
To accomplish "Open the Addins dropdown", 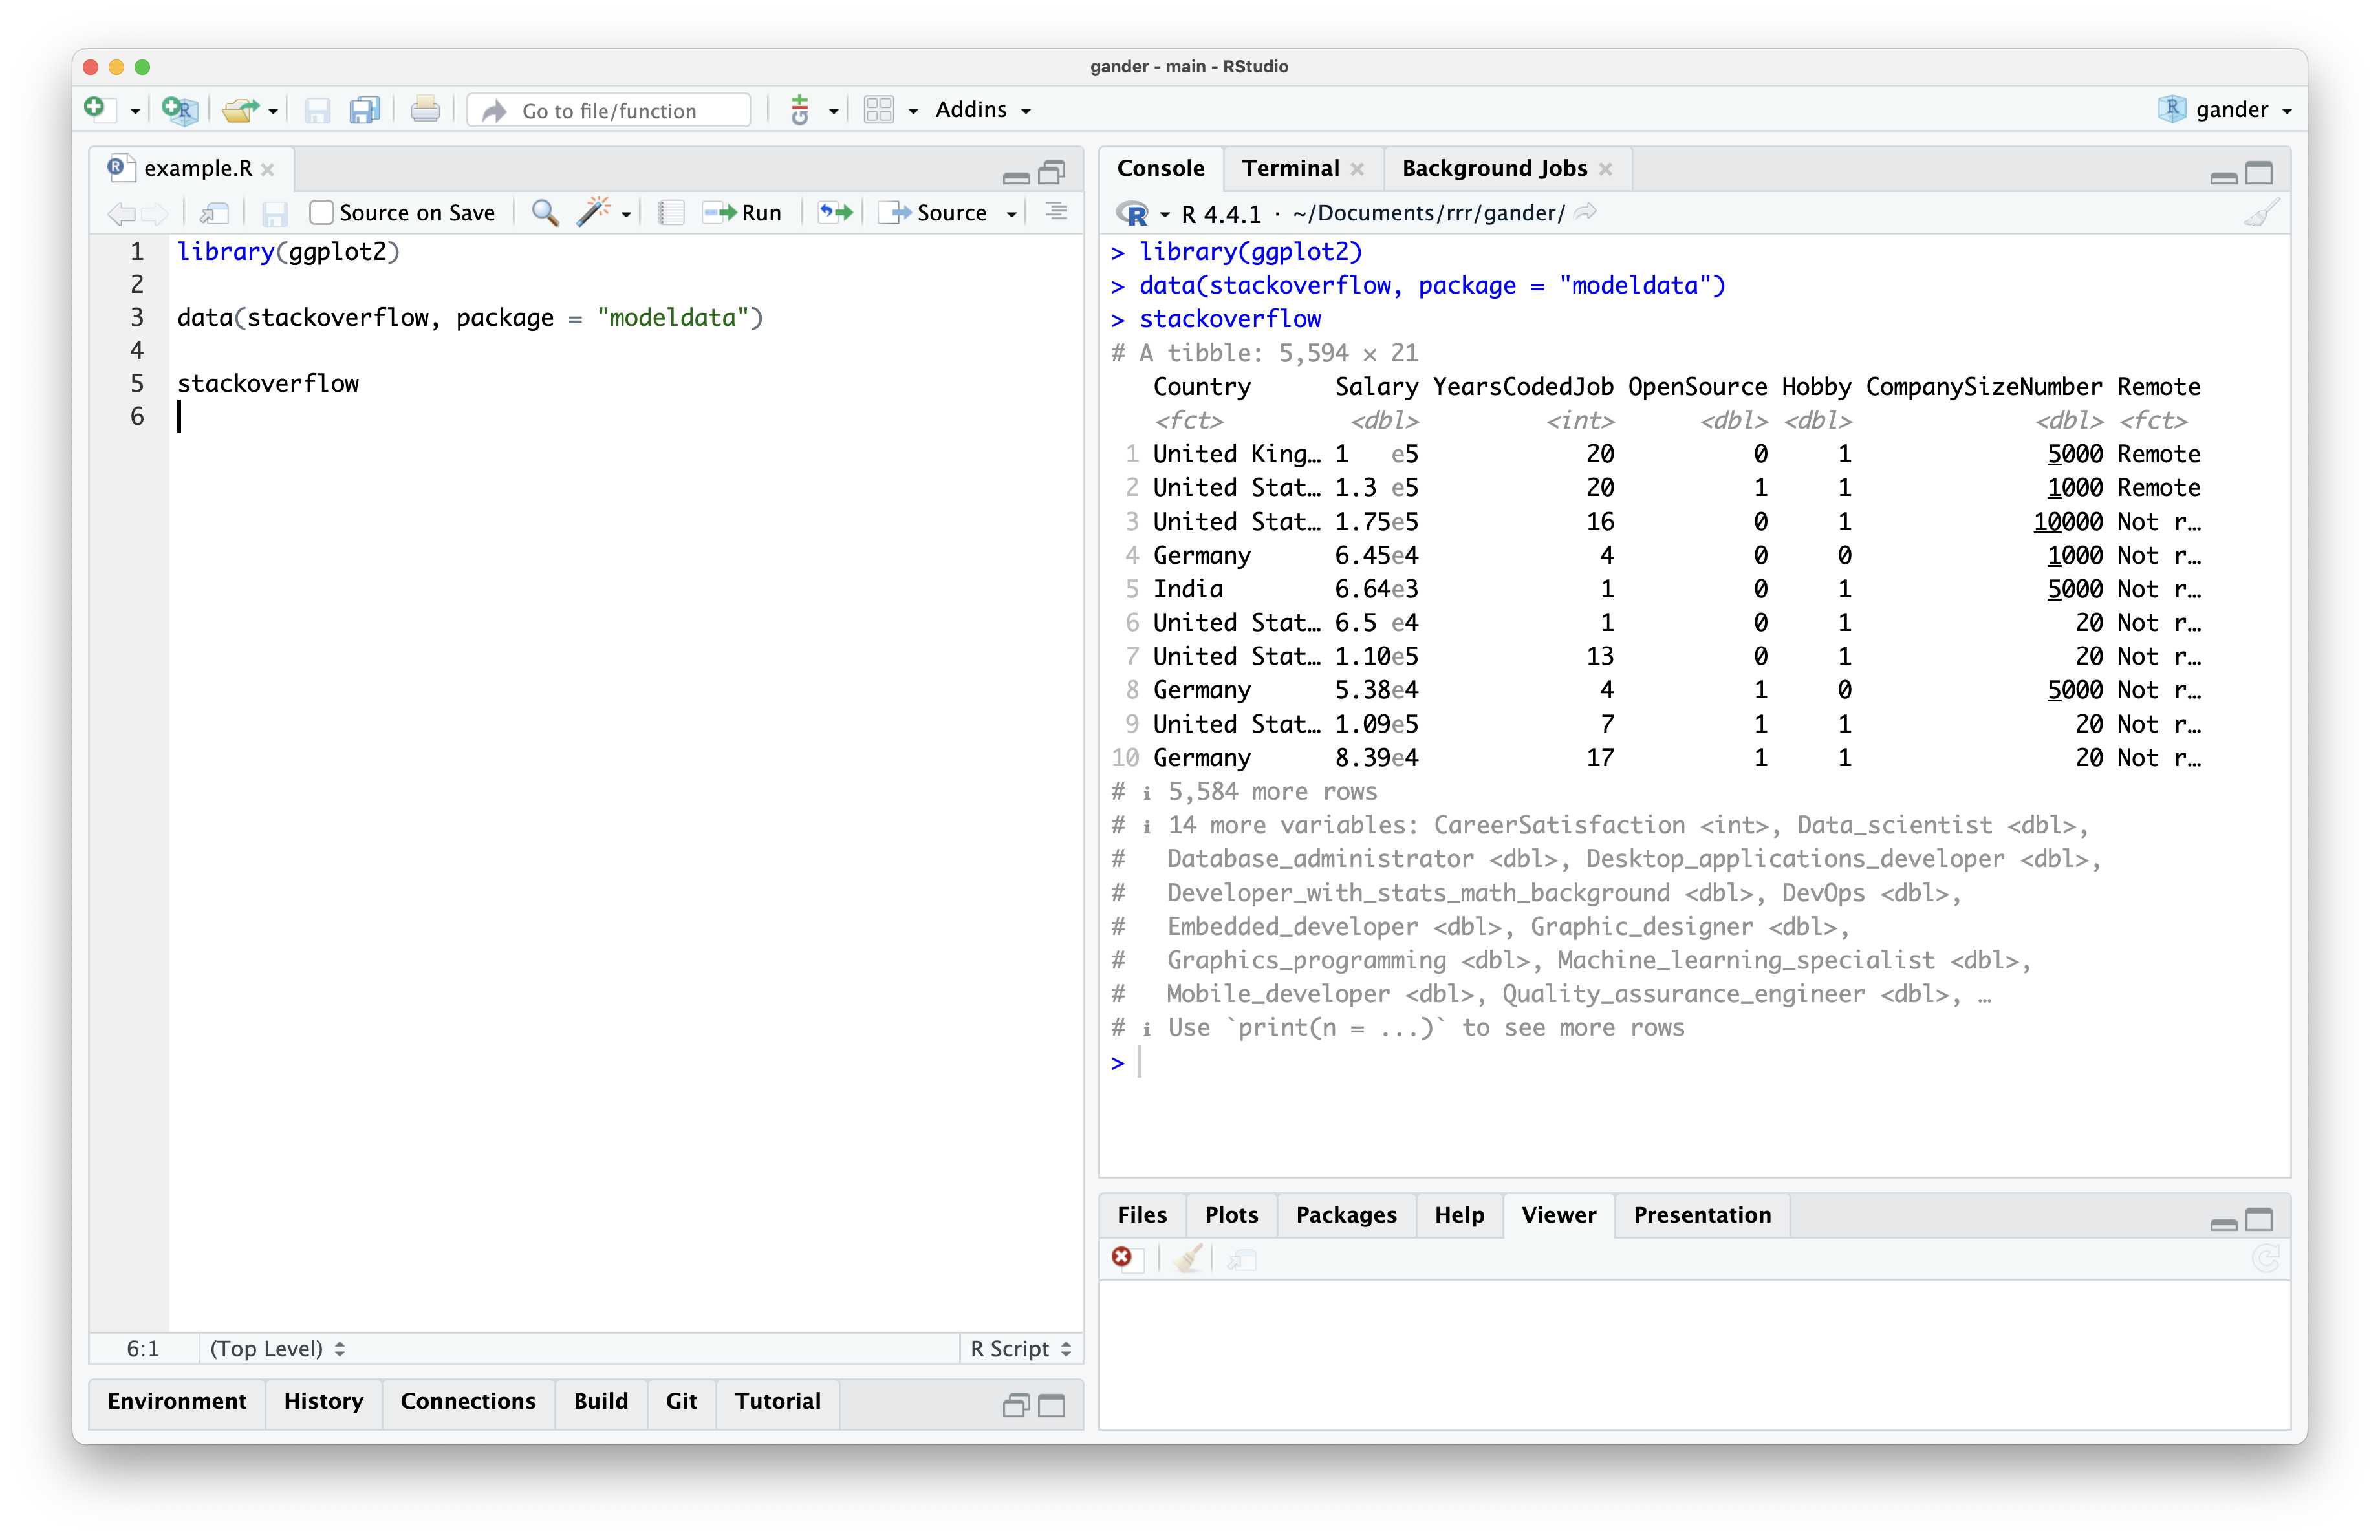I will click(x=982, y=110).
